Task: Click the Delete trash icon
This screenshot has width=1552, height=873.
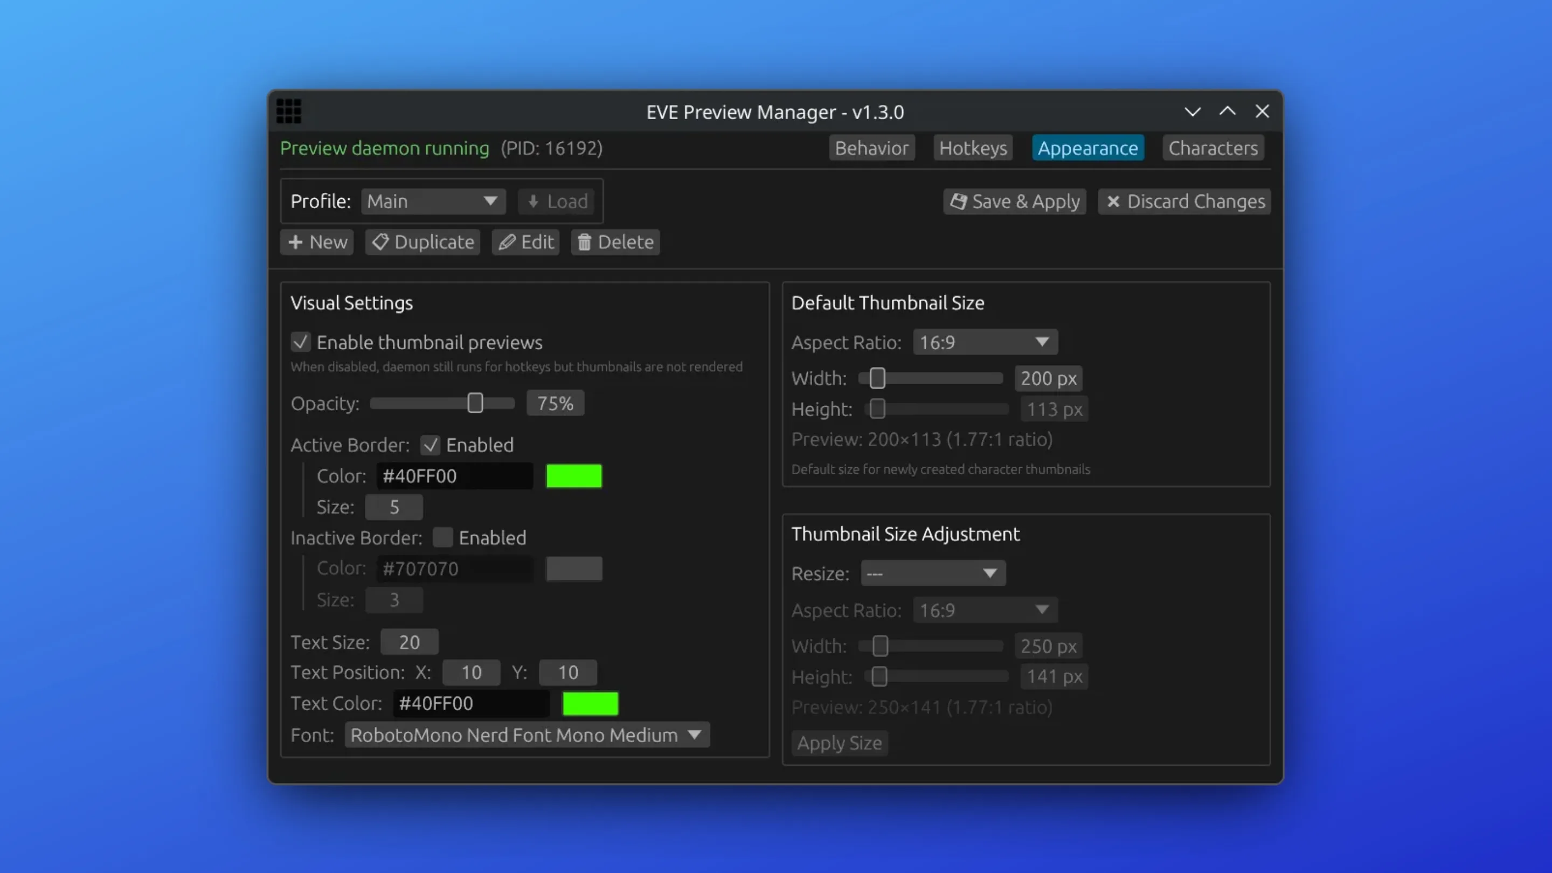Action: [584, 241]
